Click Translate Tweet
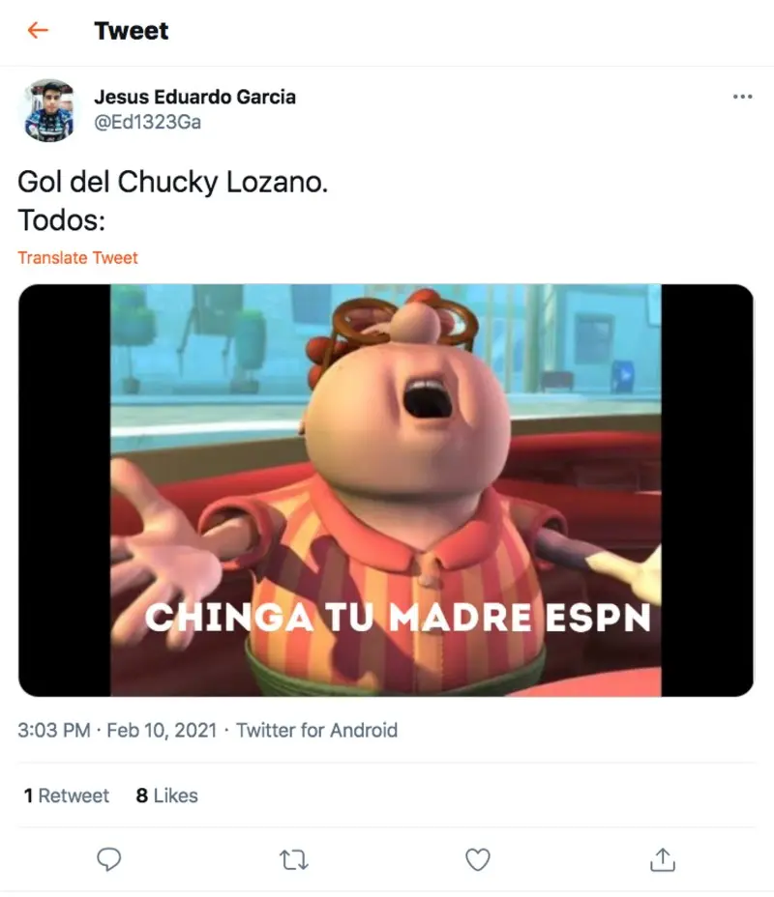774x897 pixels. (x=77, y=258)
